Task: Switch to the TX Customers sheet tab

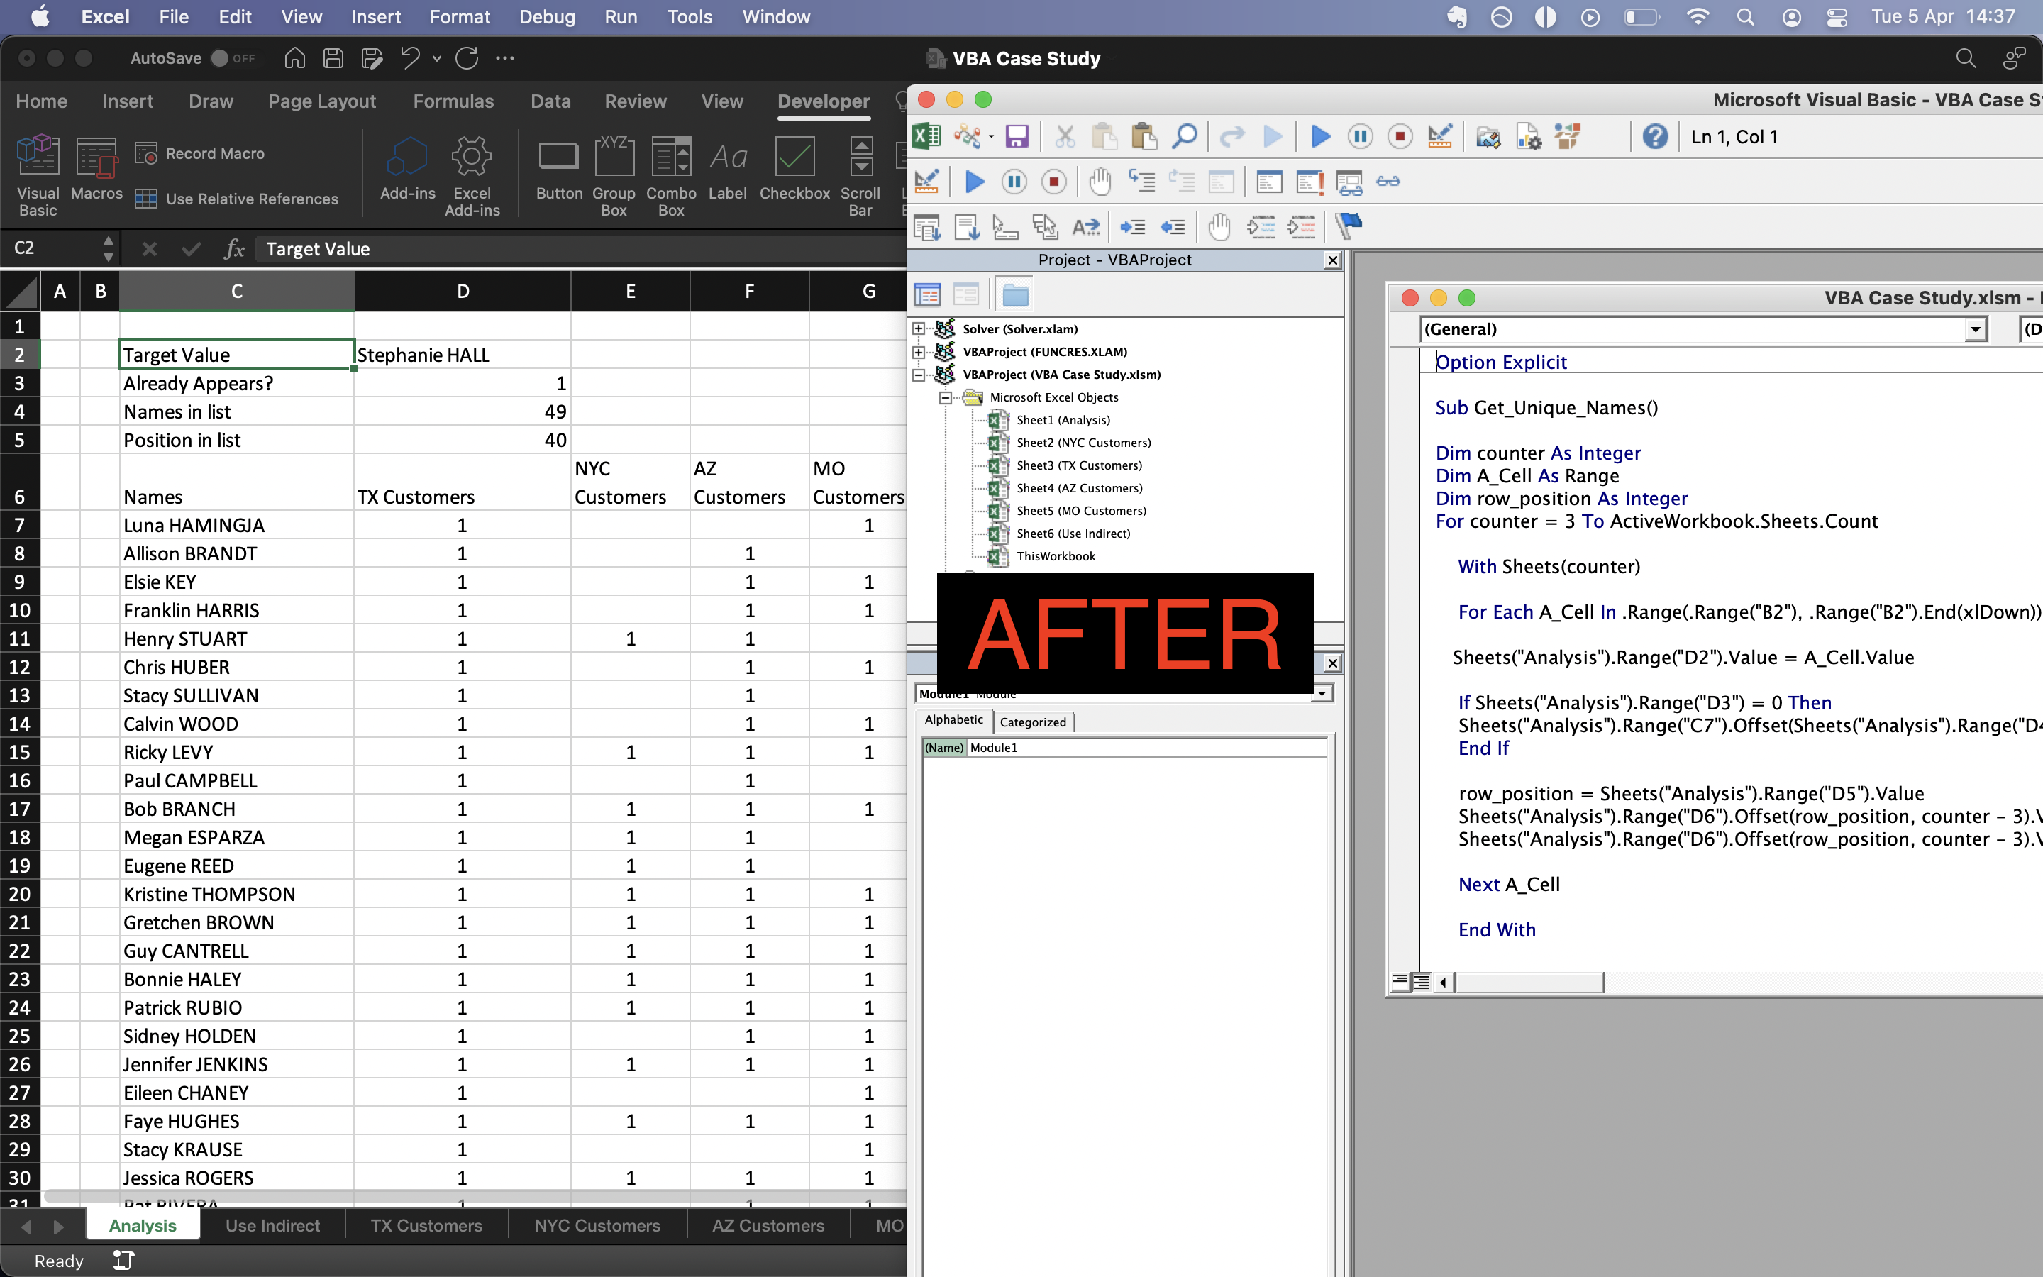Action: [426, 1225]
